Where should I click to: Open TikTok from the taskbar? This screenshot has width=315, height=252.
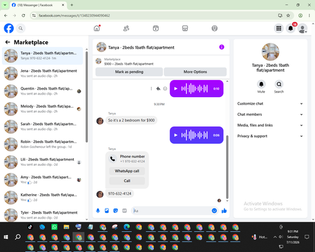pos(30,227)
